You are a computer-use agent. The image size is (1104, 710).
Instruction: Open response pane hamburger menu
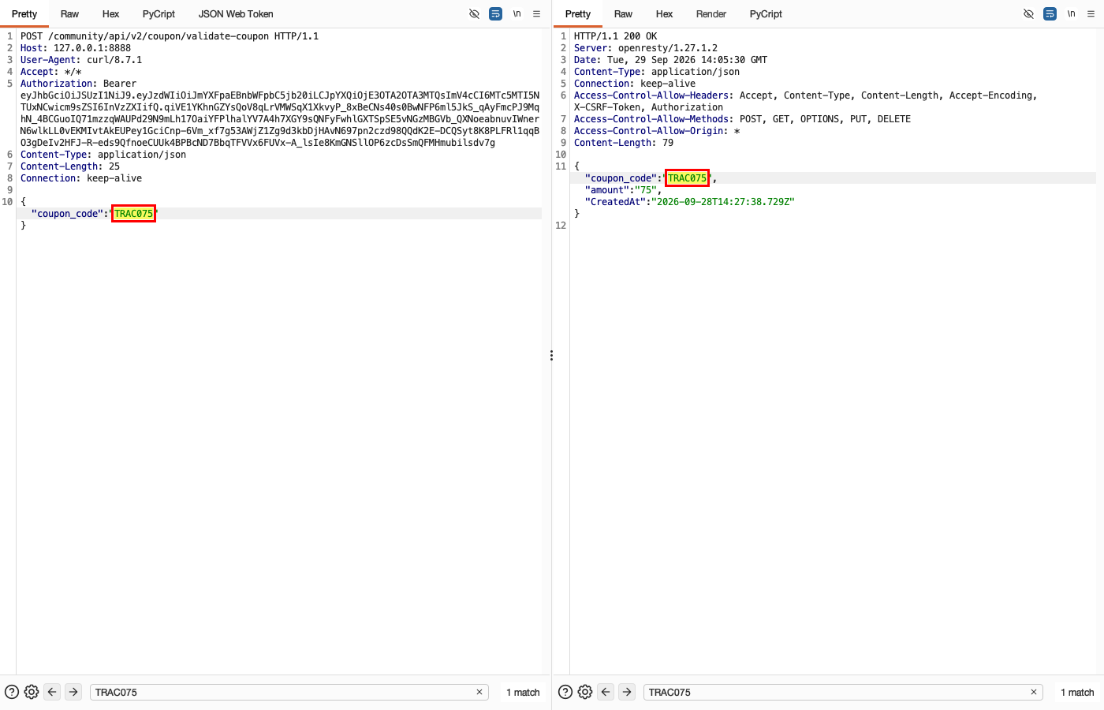1091,13
